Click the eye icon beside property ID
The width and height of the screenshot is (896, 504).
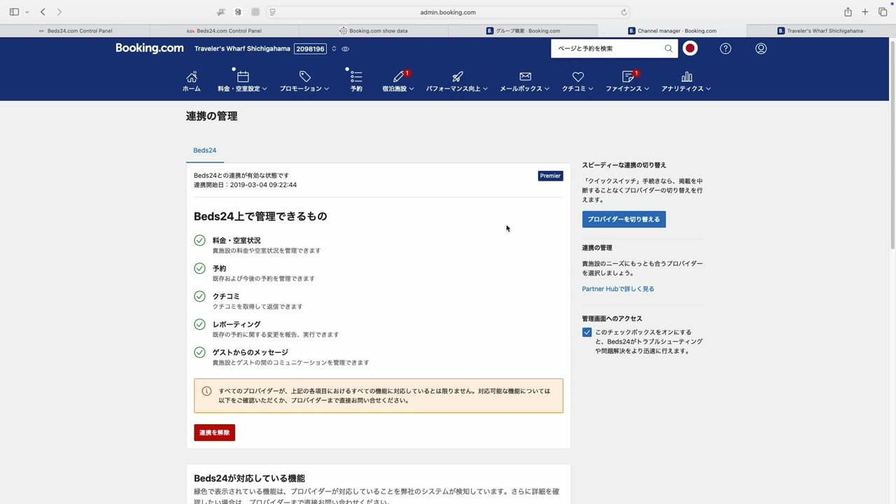[345, 49]
